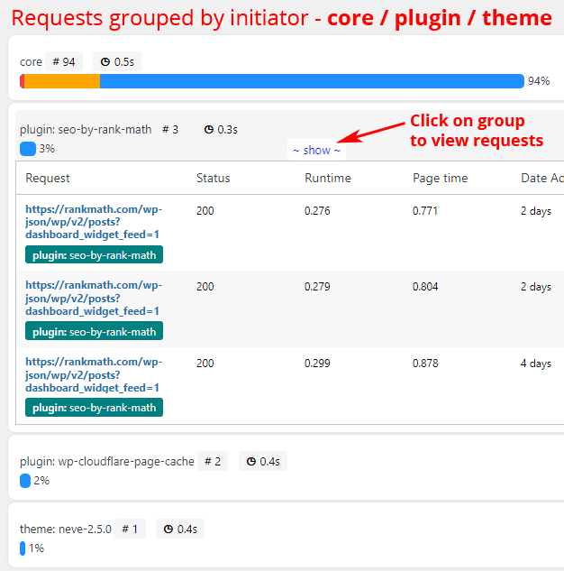The height and width of the screenshot is (571, 564).
Task: Open the rankmath.com request with runtime 0.299
Action: (x=94, y=374)
